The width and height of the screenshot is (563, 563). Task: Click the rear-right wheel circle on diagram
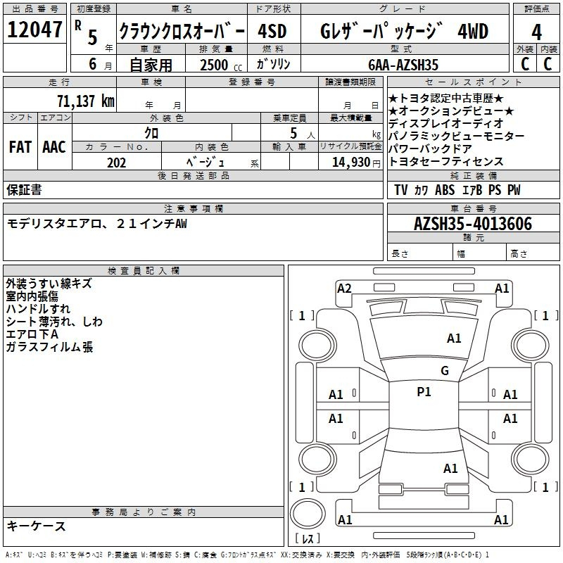click(530, 459)
